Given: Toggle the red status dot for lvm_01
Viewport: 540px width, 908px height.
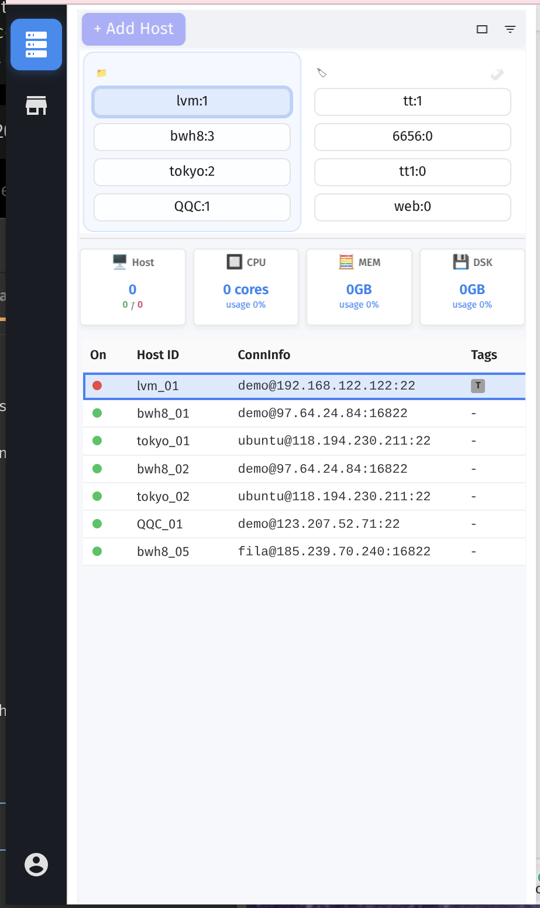Looking at the screenshot, I should click(x=97, y=385).
